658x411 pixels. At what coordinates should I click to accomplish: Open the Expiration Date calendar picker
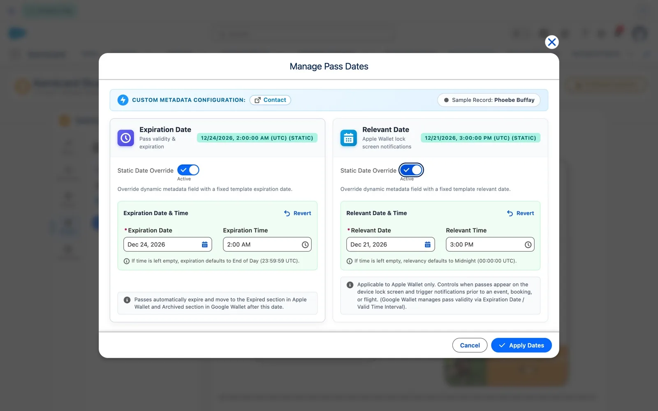coord(205,245)
